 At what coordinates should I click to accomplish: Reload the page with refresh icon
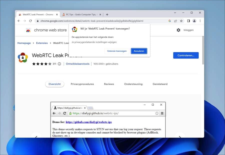30,21
